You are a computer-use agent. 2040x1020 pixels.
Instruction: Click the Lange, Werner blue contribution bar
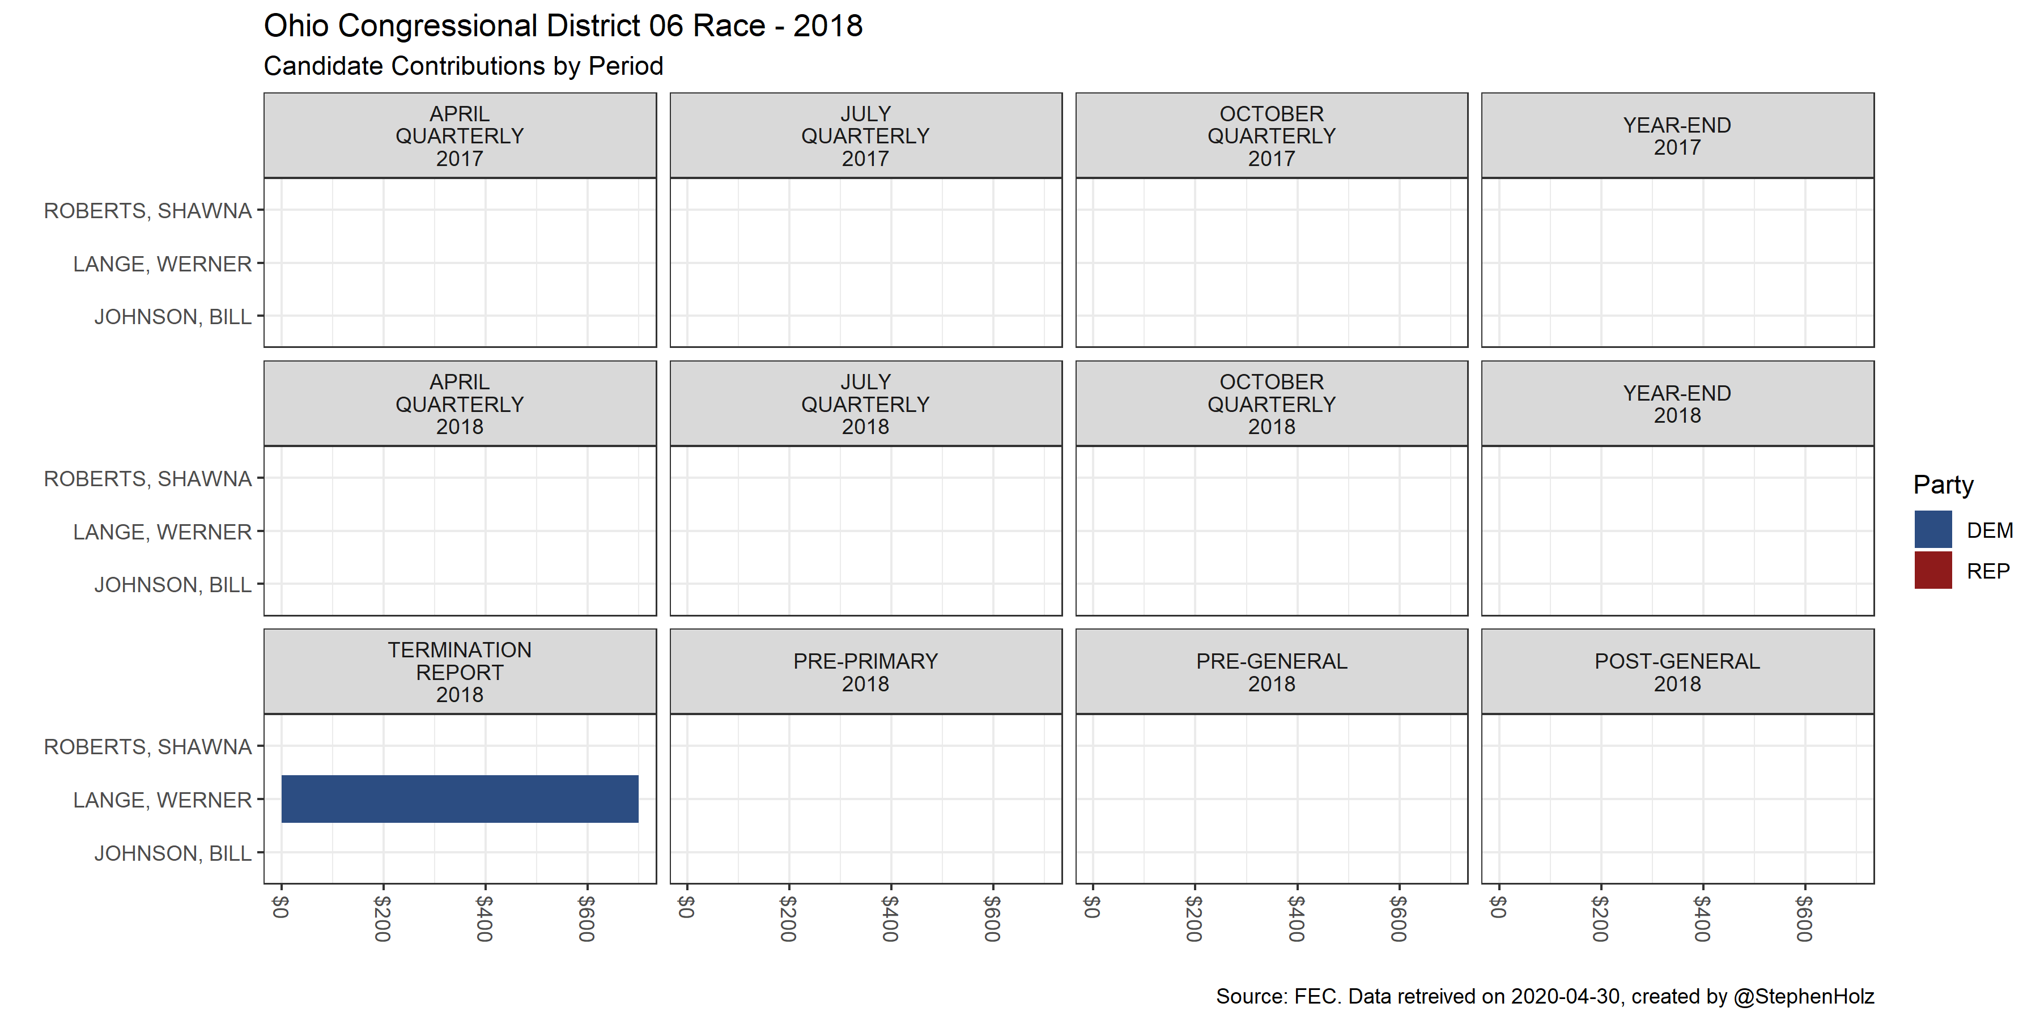coord(460,798)
